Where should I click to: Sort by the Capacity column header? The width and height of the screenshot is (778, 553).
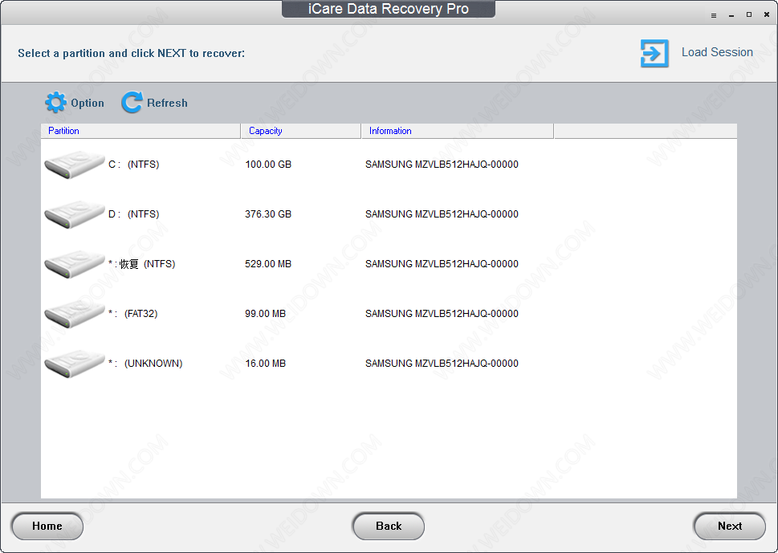[x=301, y=131]
